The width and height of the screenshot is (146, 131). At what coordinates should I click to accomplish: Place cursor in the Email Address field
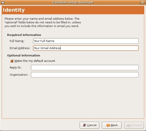click(86, 48)
